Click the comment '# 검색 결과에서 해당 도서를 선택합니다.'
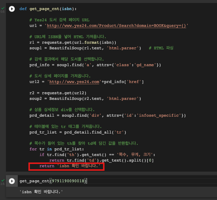 coord(67,59)
